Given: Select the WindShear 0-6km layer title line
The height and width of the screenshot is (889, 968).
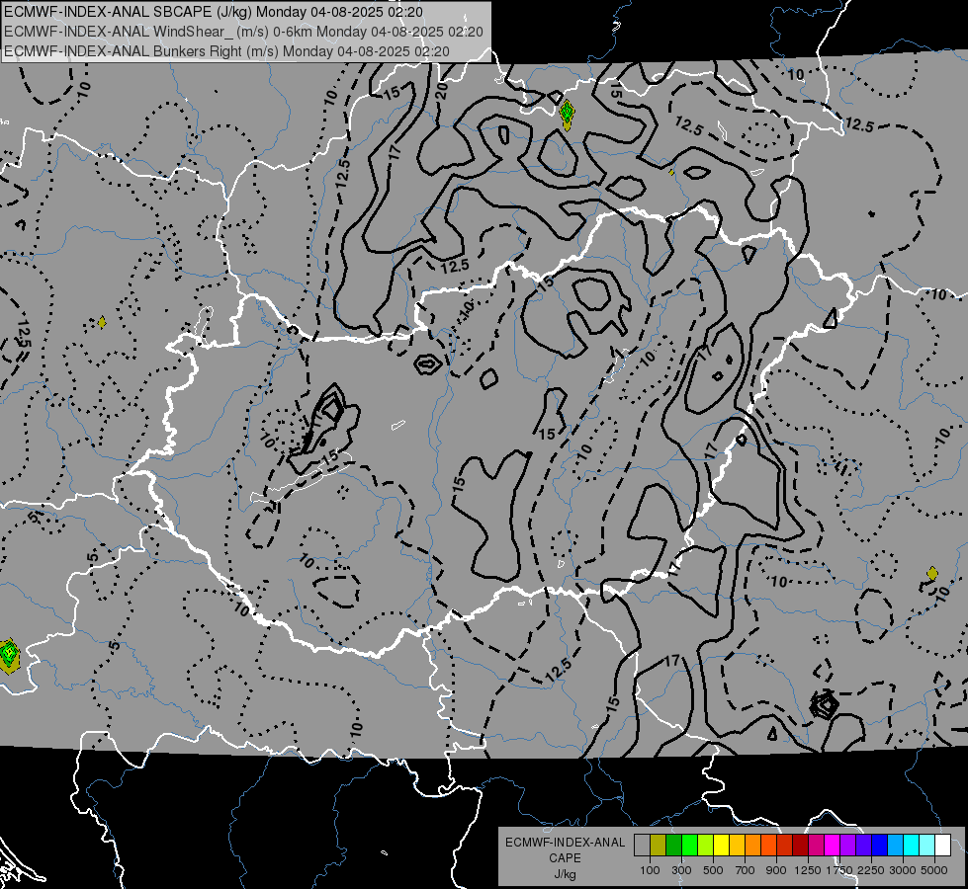Looking at the screenshot, I should tap(243, 32).
